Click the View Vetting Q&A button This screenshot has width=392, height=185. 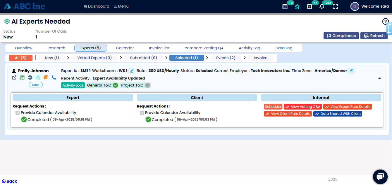coord(302,107)
